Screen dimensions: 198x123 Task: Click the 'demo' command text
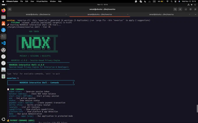(x=11, y=114)
